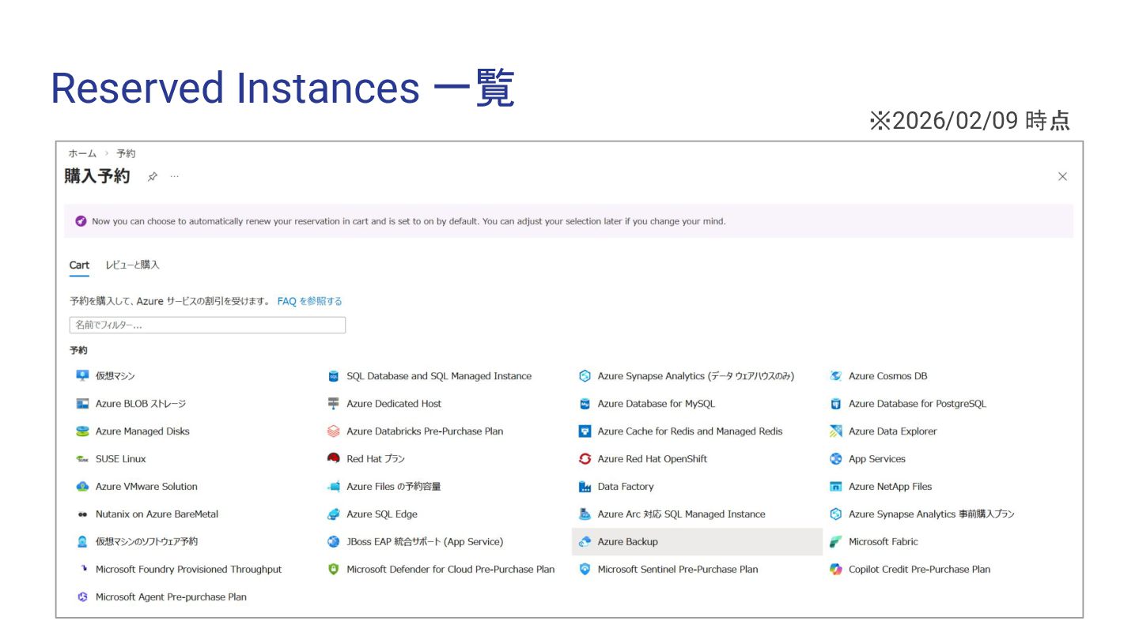Select Microsoft Foundry Provisioned Throughput icon
Viewport: 1139px width, 640px height.
[82, 569]
